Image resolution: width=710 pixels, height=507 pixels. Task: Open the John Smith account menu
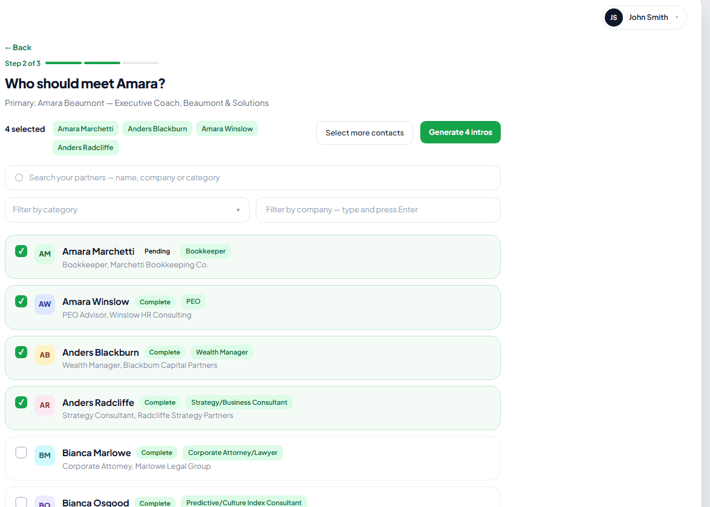(x=644, y=18)
